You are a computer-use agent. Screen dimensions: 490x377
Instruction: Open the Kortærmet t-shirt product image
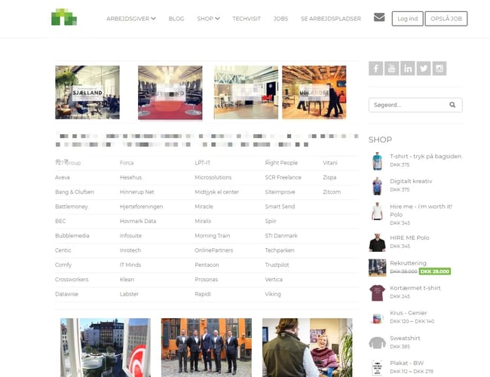(377, 293)
